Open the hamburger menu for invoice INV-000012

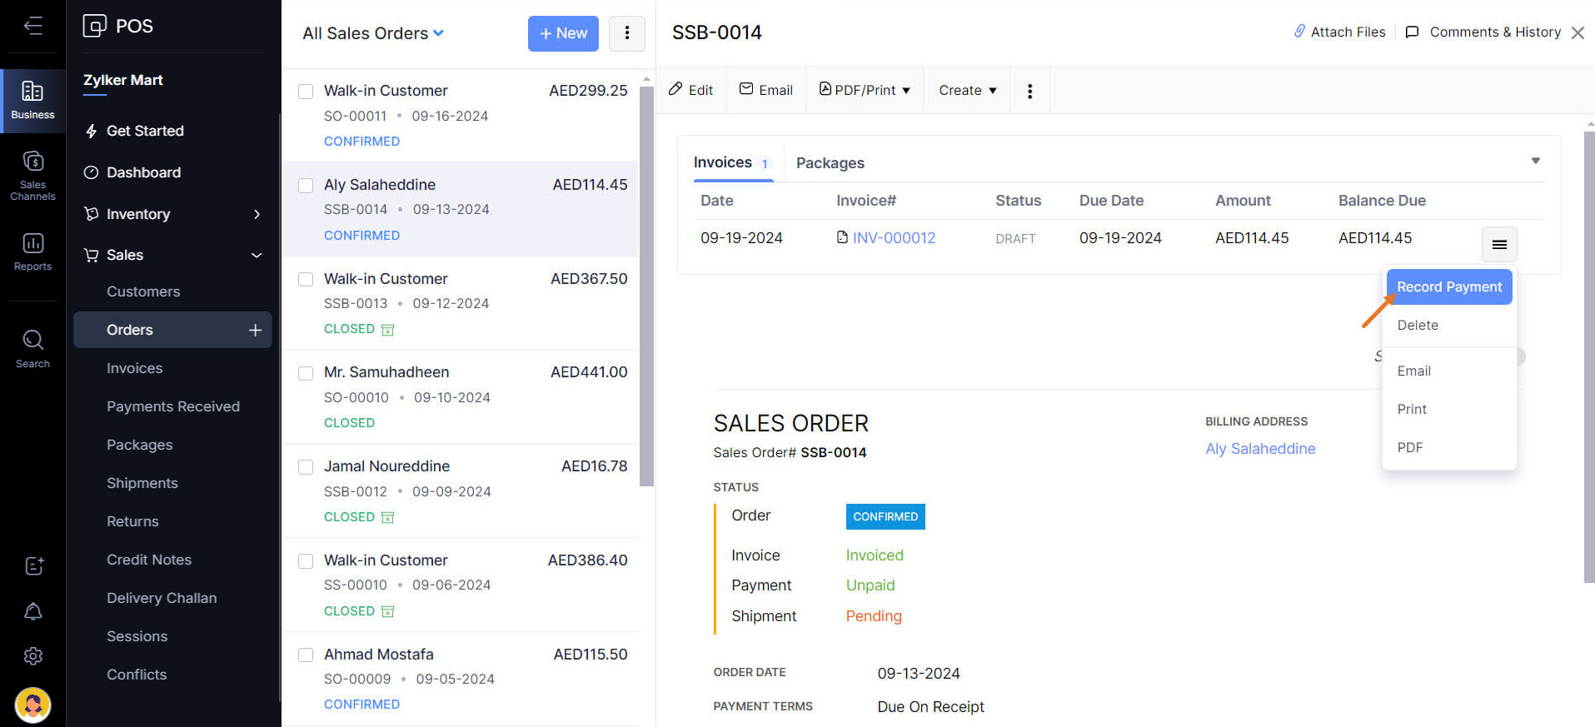1498,244
